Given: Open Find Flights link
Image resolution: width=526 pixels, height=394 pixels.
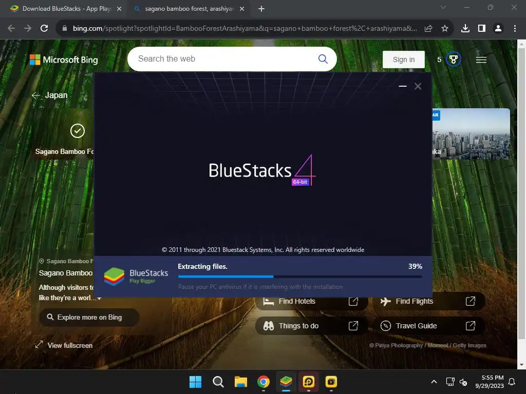Looking at the screenshot, I should point(429,301).
